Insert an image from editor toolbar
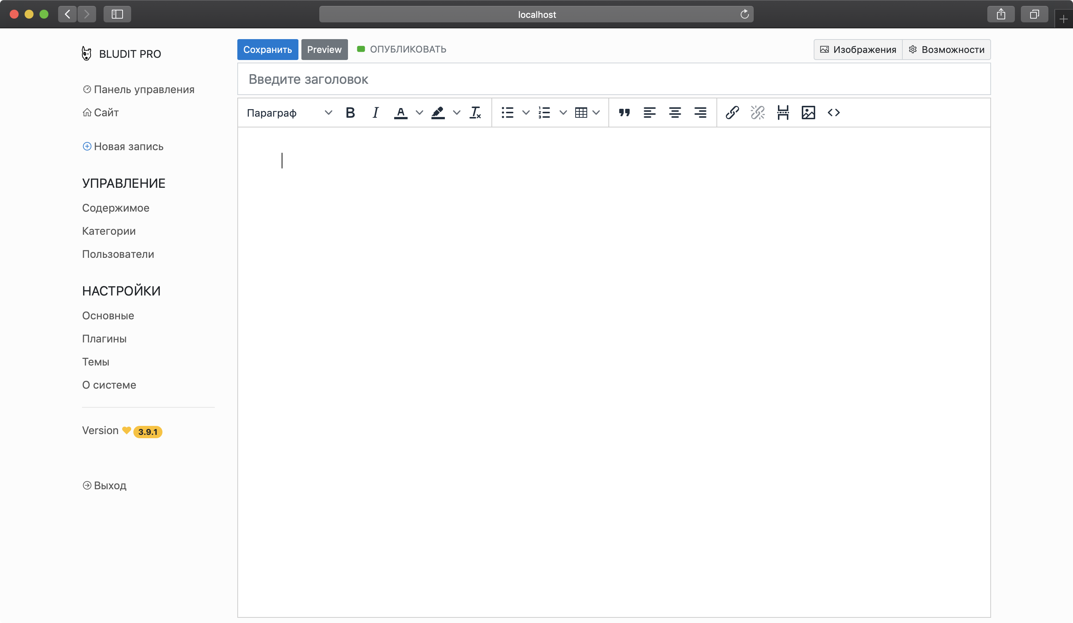This screenshot has height=623, width=1073. 808,113
